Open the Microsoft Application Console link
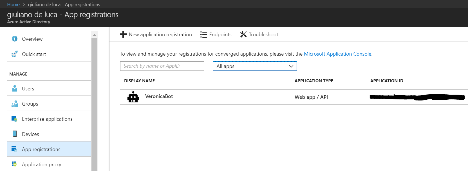Image resolution: width=468 pixels, height=171 pixels. tap(338, 54)
